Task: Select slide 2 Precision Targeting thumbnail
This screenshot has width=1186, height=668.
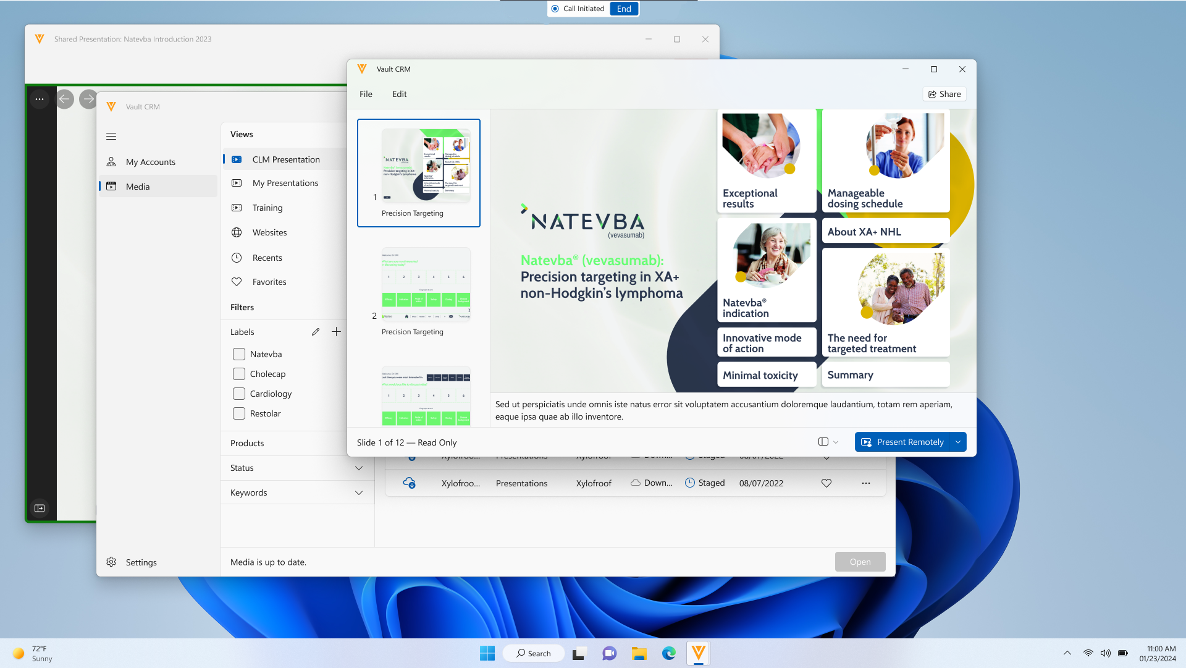Action: pyautogui.click(x=426, y=285)
